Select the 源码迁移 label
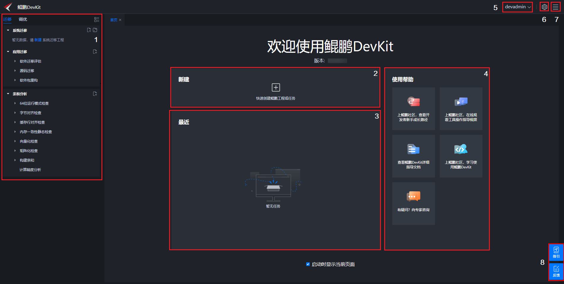The height and width of the screenshot is (284, 564). (27, 71)
